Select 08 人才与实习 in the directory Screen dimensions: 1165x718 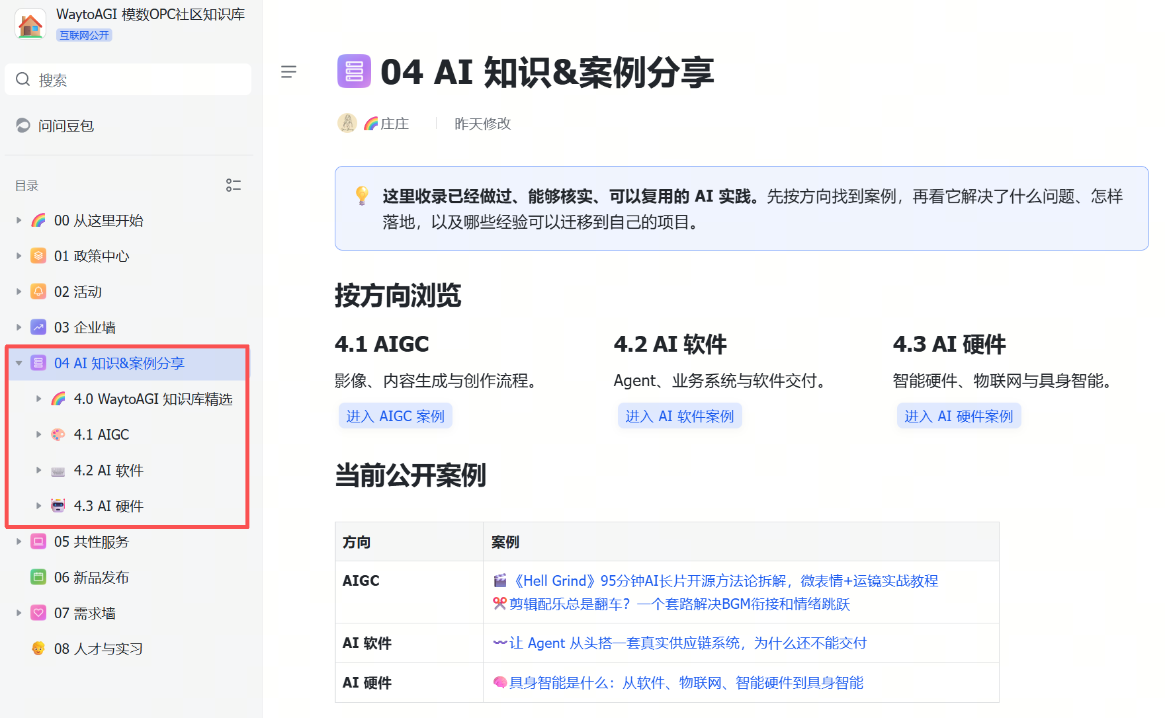(x=99, y=649)
